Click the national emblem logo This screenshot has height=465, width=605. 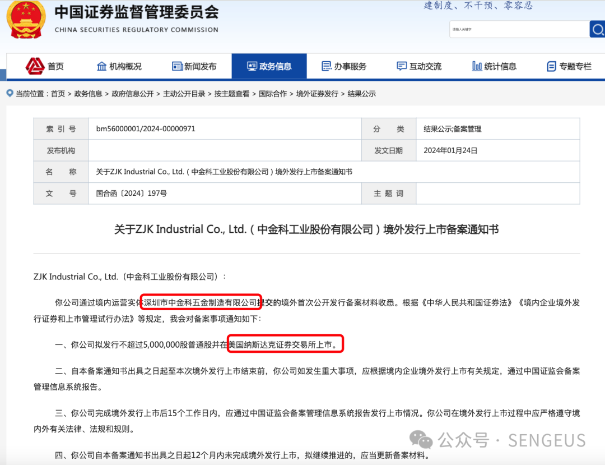[x=26, y=19]
